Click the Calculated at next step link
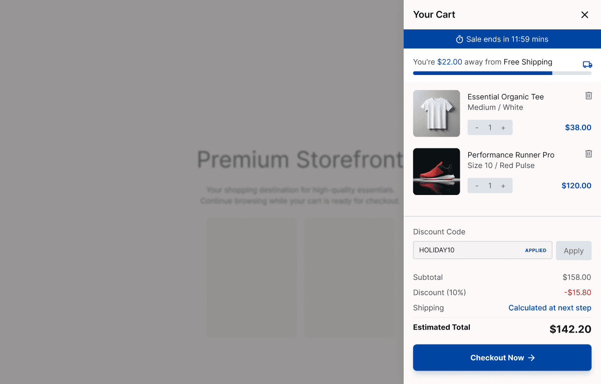Image resolution: width=601 pixels, height=384 pixels. 550,307
